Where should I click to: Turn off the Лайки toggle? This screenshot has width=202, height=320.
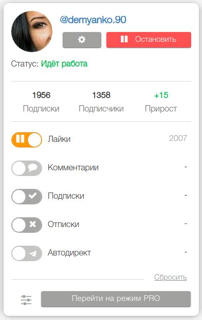coord(27,140)
